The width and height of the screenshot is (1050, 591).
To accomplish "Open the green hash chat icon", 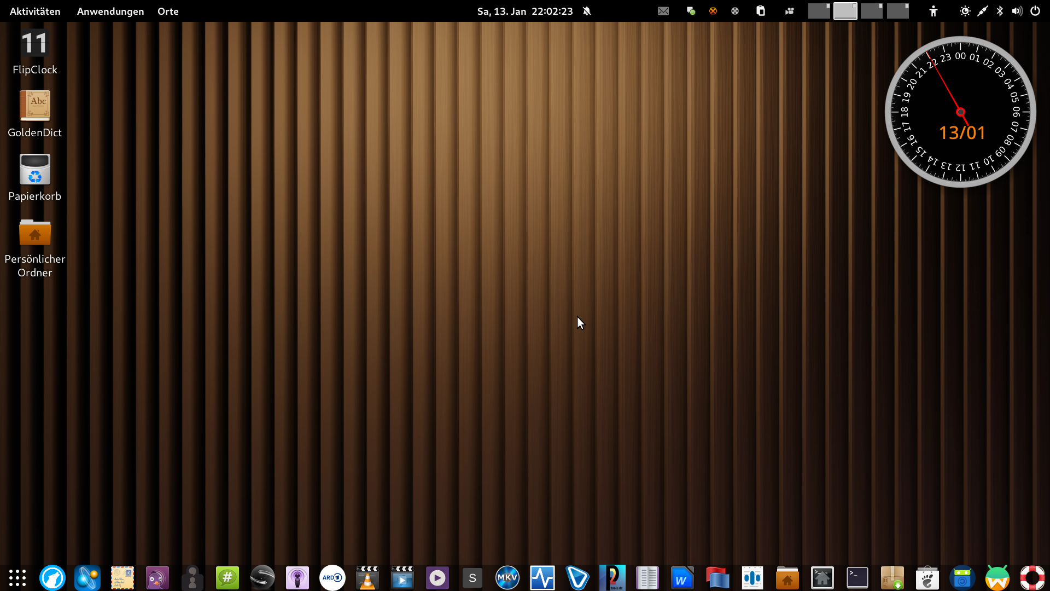I will [x=227, y=578].
